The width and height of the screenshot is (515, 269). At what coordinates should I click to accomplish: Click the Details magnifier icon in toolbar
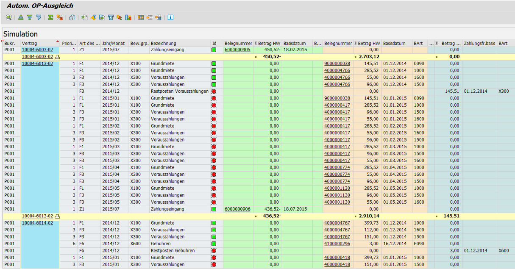tap(8, 18)
